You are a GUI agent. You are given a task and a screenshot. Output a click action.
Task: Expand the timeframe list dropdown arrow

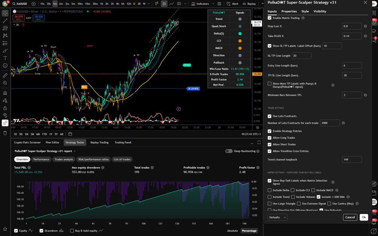coord(149,4)
